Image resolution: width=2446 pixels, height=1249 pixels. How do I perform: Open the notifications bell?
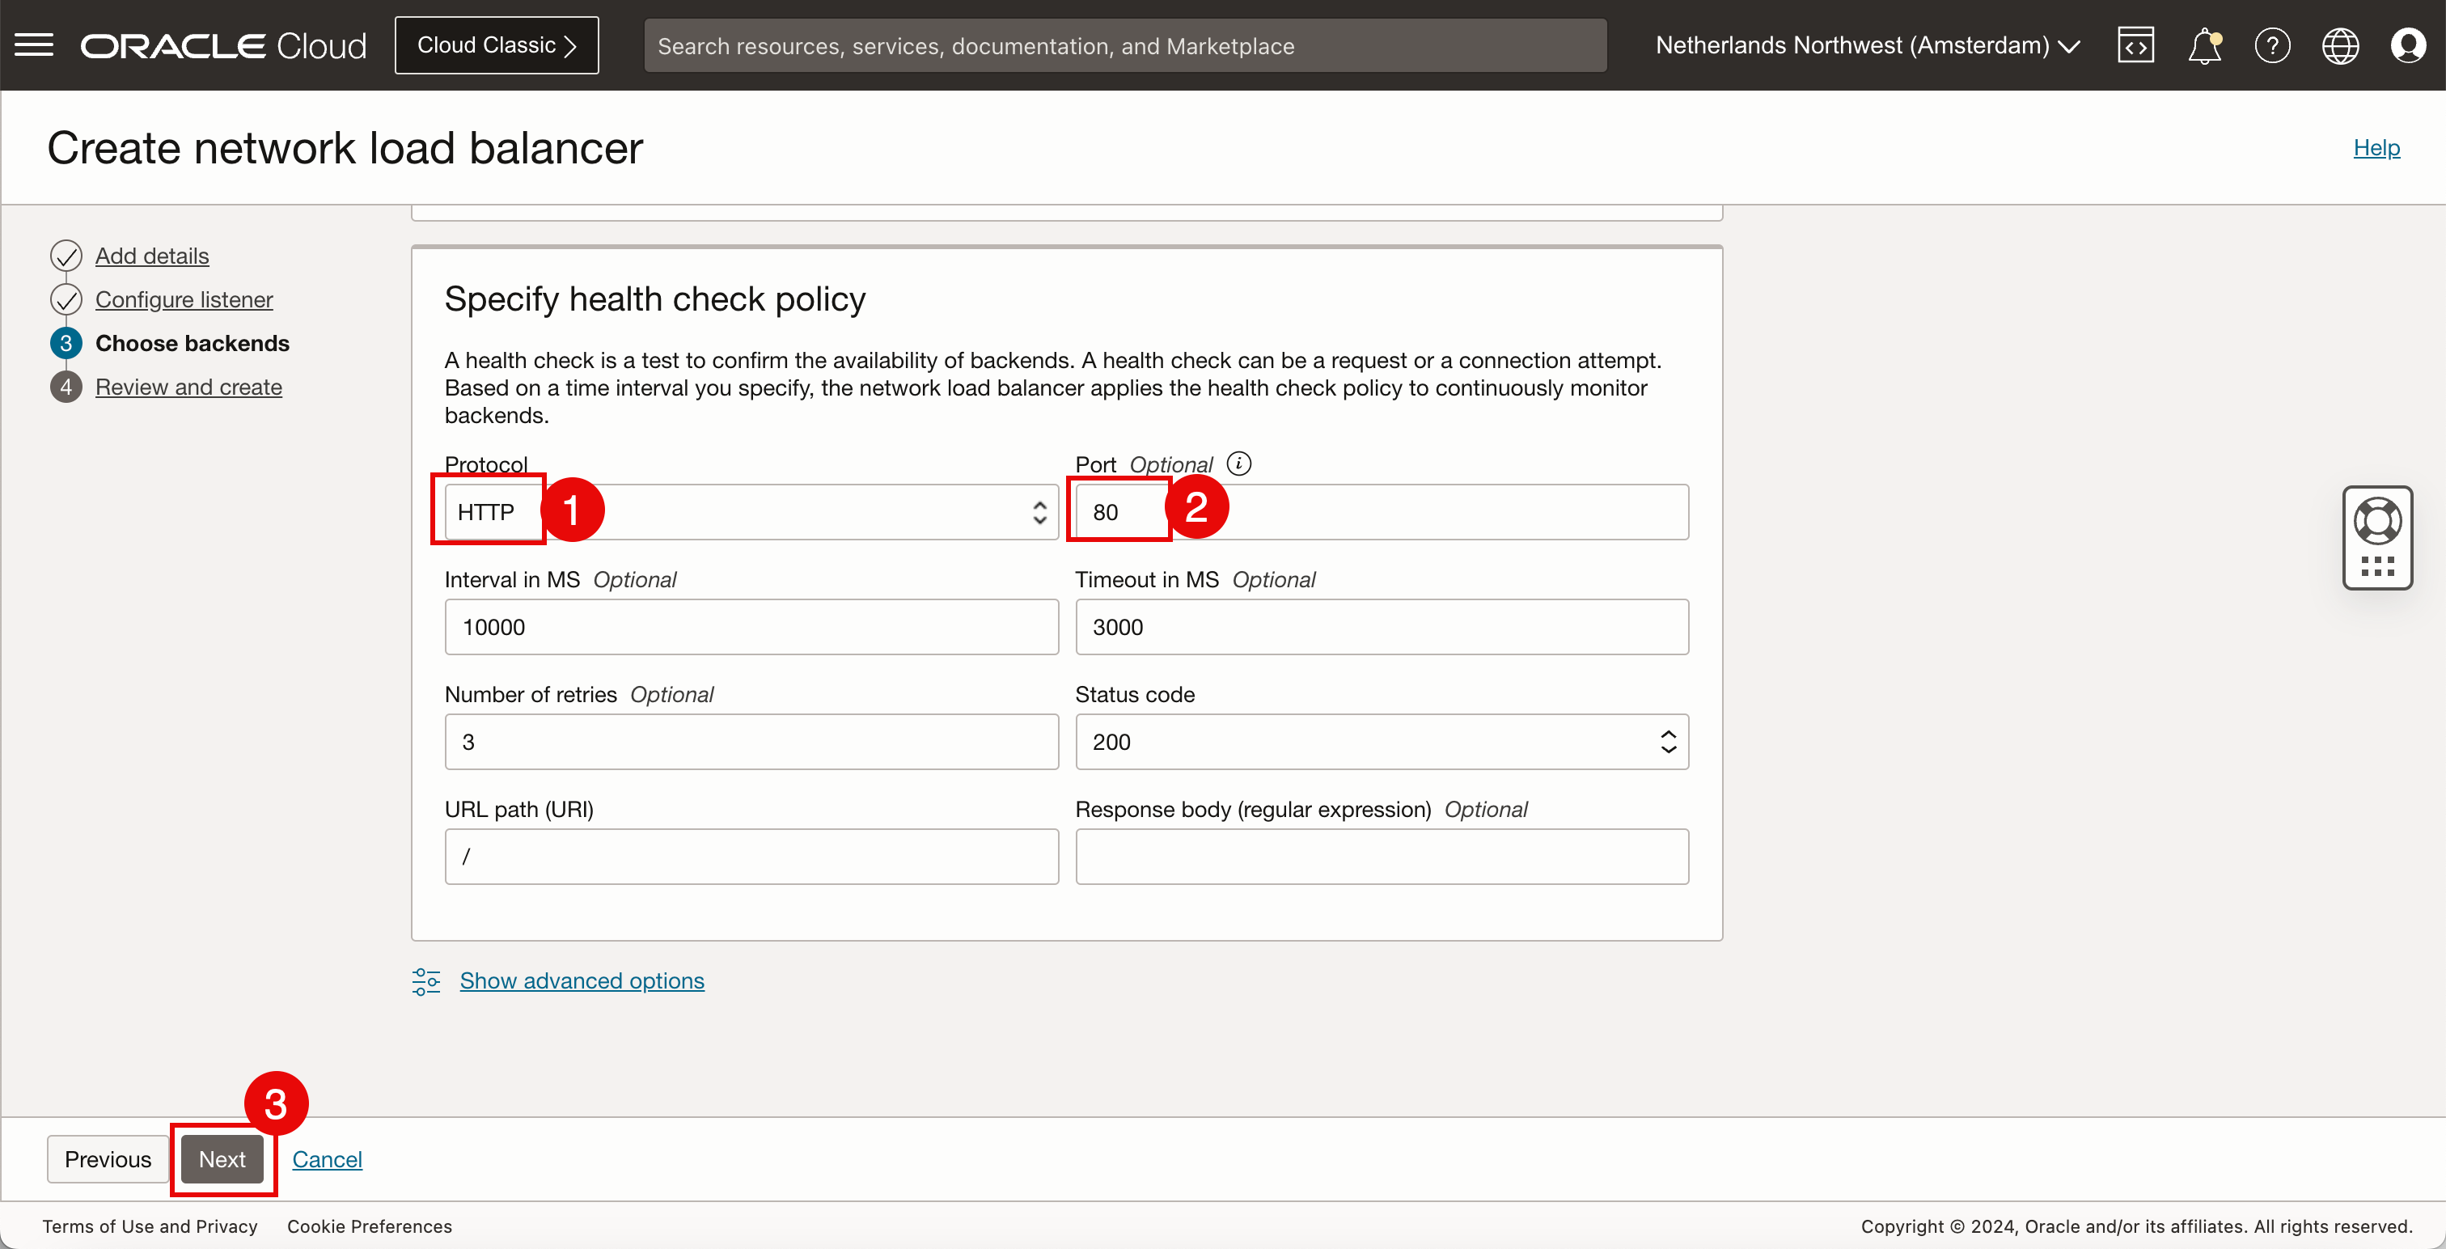pyautogui.click(x=2204, y=44)
